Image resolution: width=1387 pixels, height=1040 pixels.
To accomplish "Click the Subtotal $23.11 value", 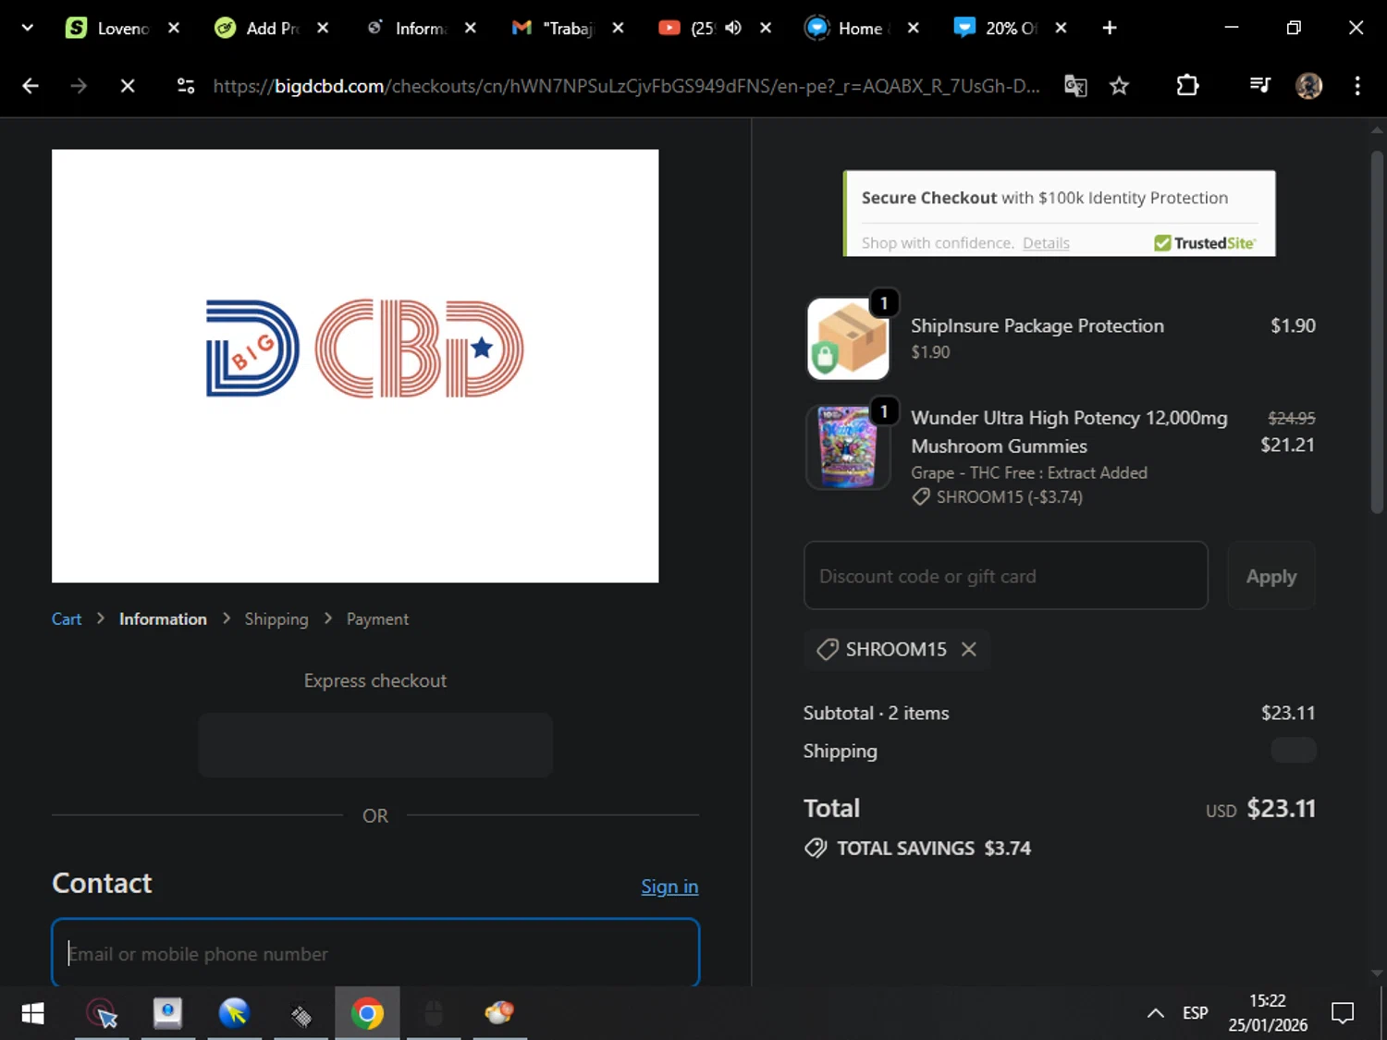I will coord(1288,713).
